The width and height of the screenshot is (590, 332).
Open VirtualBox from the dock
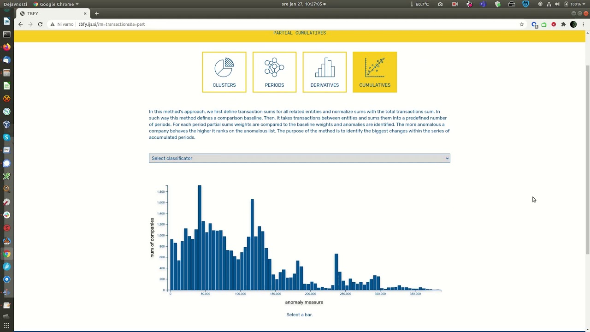(x=6, y=125)
